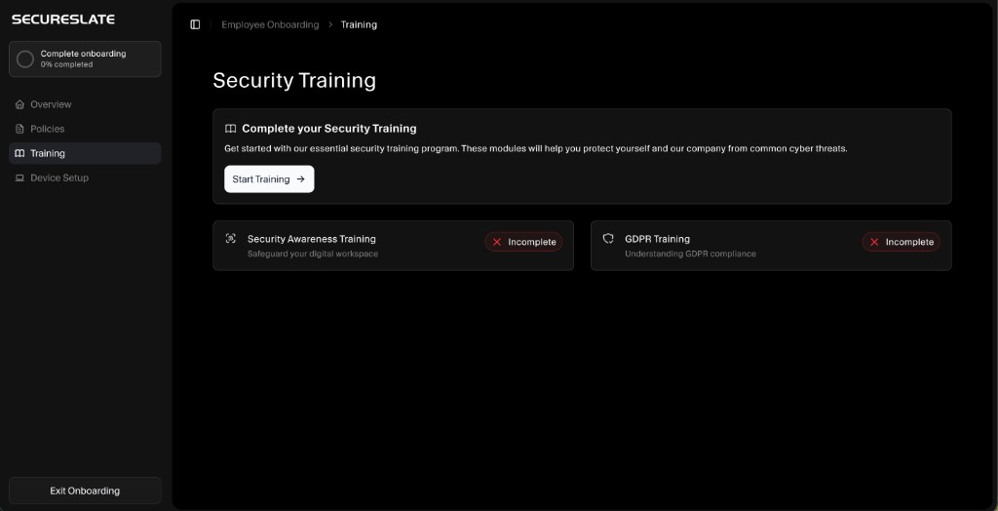Click 'Safeguard your digital workspace' text
The image size is (998, 511).
click(313, 254)
